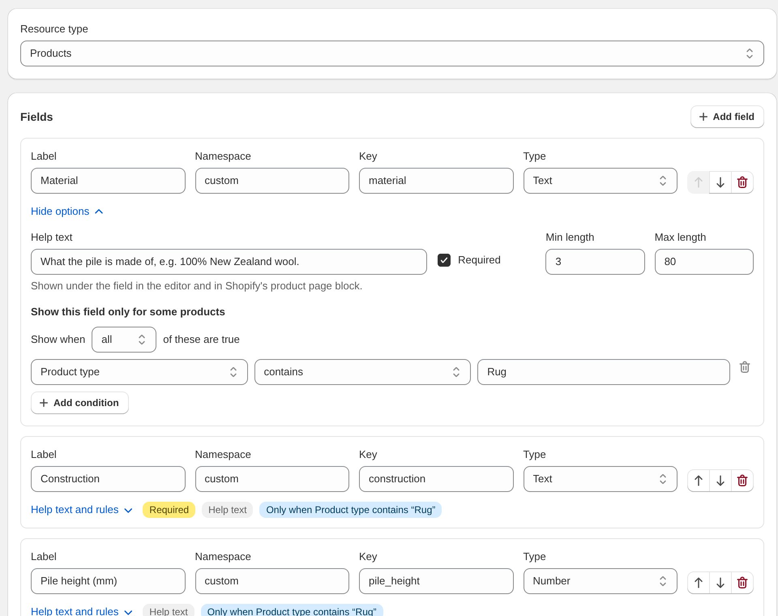Focus the Pile height (mm) label input
This screenshot has height=616, width=778.
[108, 581]
